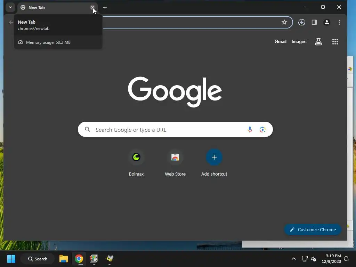Show hidden system tray icons
The image size is (356, 267).
click(293, 259)
